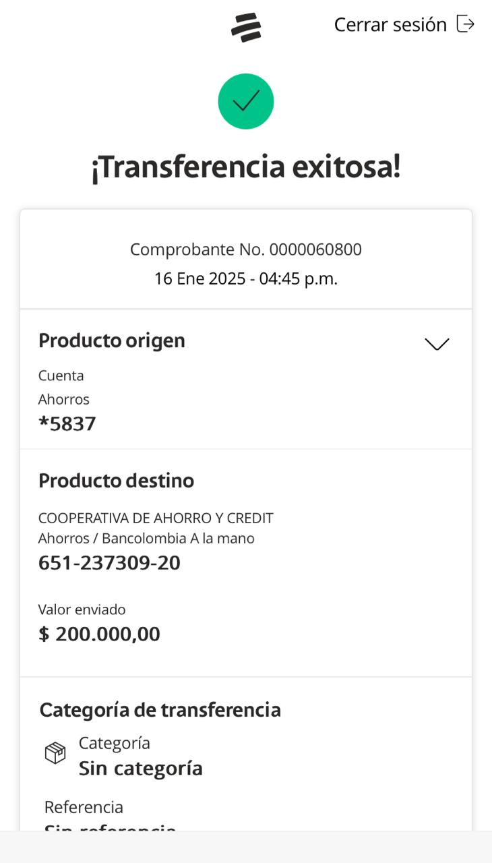Tap the $ 200.000,00 sent amount
The height and width of the screenshot is (863, 492).
click(100, 634)
